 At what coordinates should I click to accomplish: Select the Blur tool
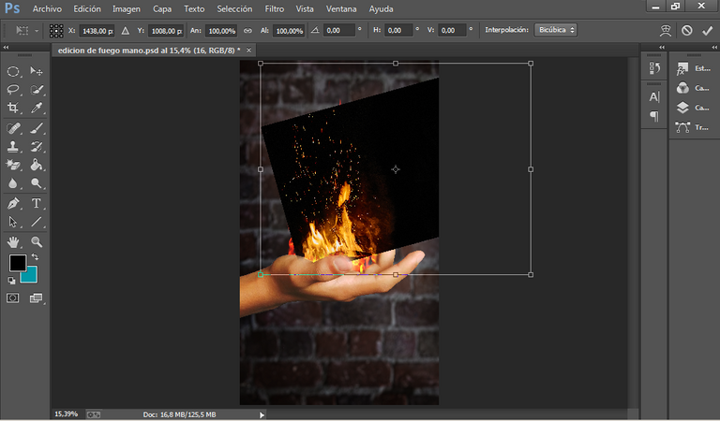click(13, 183)
